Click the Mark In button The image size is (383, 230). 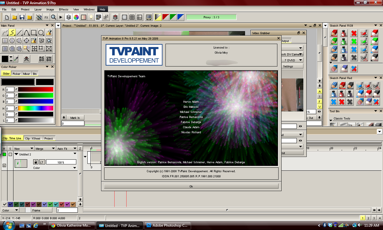(x=75, y=118)
